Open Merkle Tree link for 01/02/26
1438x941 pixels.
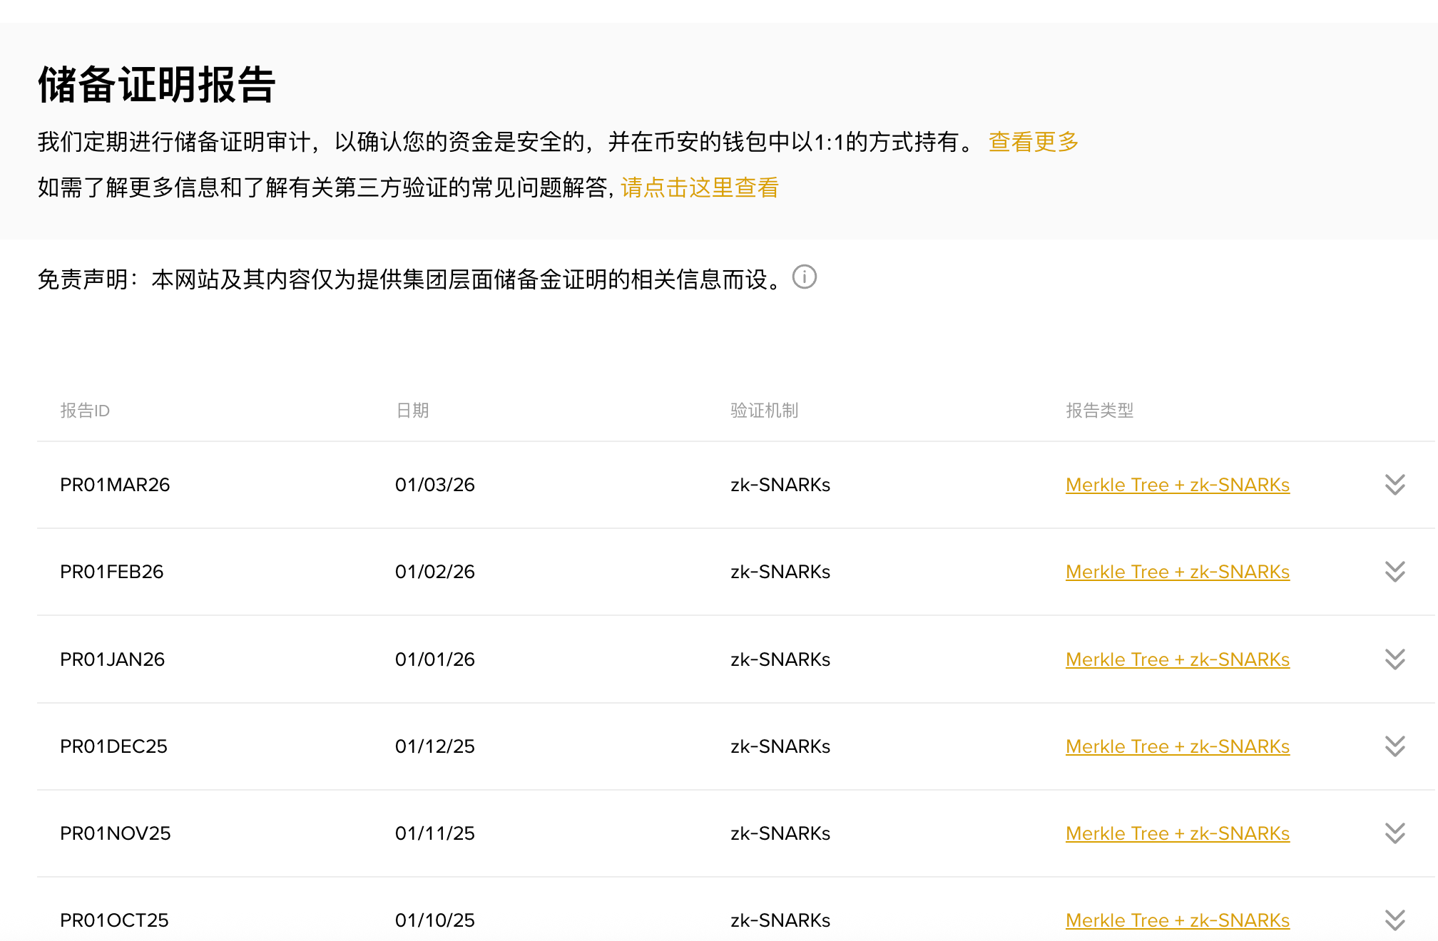click(1177, 572)
